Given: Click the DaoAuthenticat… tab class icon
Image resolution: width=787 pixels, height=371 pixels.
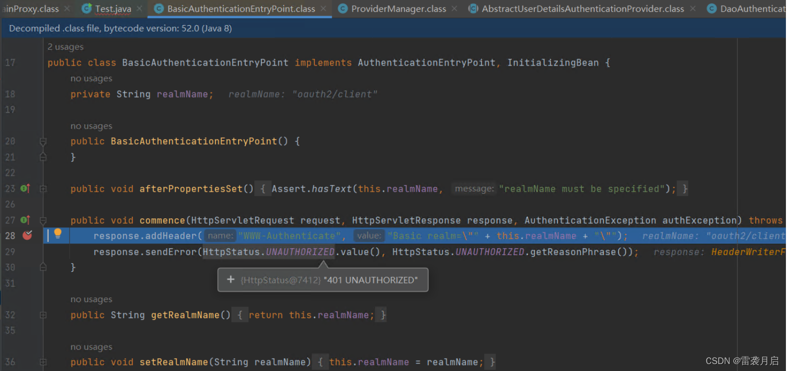Looking at the screenshot, I should [x=711, y=9].
